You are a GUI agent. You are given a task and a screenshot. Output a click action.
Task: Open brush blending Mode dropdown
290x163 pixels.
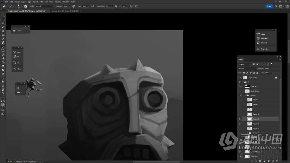tap(44, 6)
